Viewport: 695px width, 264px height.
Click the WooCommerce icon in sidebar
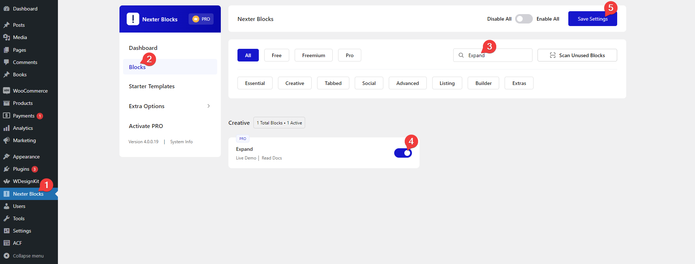coord(7,91)
